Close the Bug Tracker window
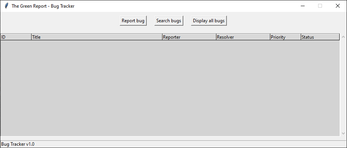Image resolution: width=347 pixels, height=148 pixels. (x=337, y=6)
